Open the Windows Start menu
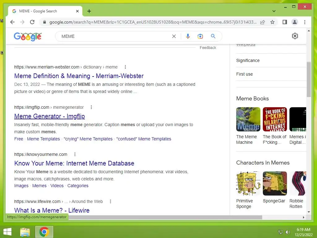The image size is (317, 238). pyautogui.click(x=7, y=232)
